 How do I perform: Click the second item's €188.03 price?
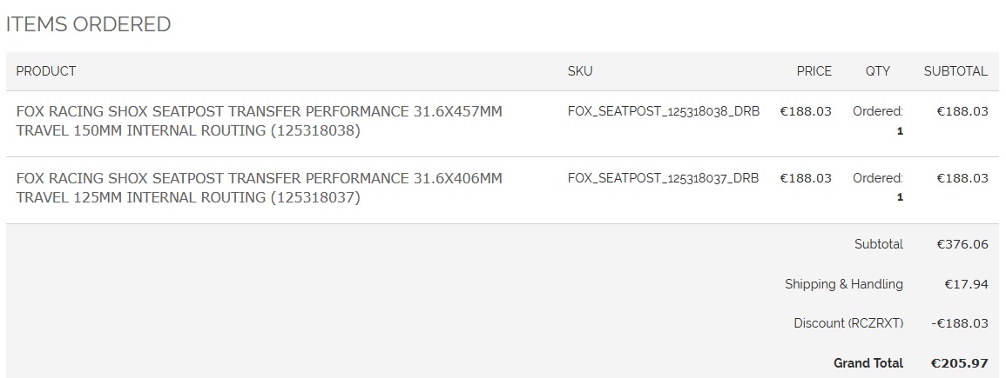click(806, 178)
